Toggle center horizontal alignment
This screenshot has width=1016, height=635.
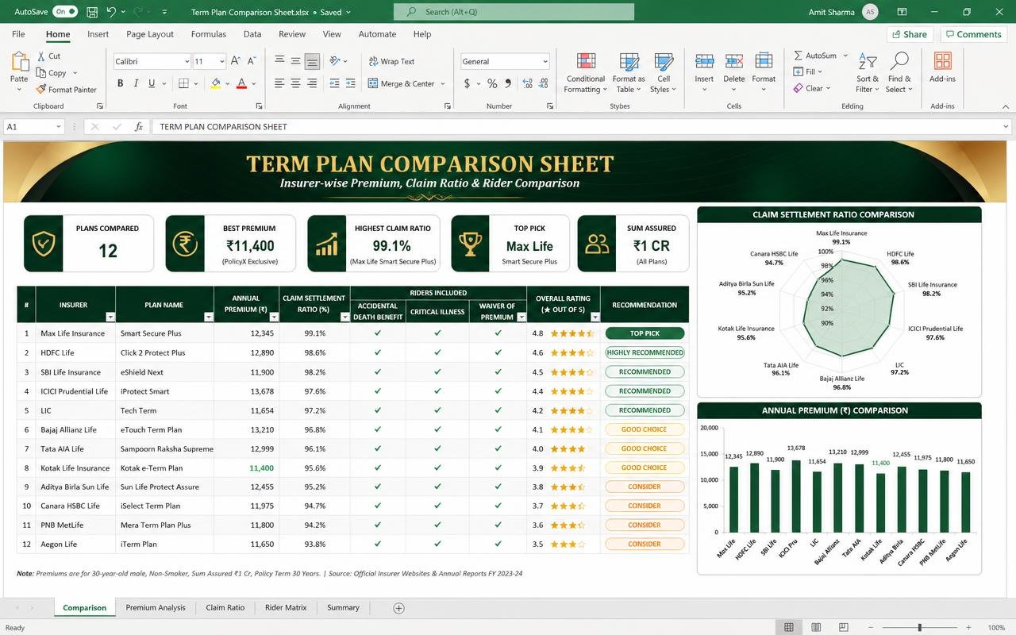(295, 83)
